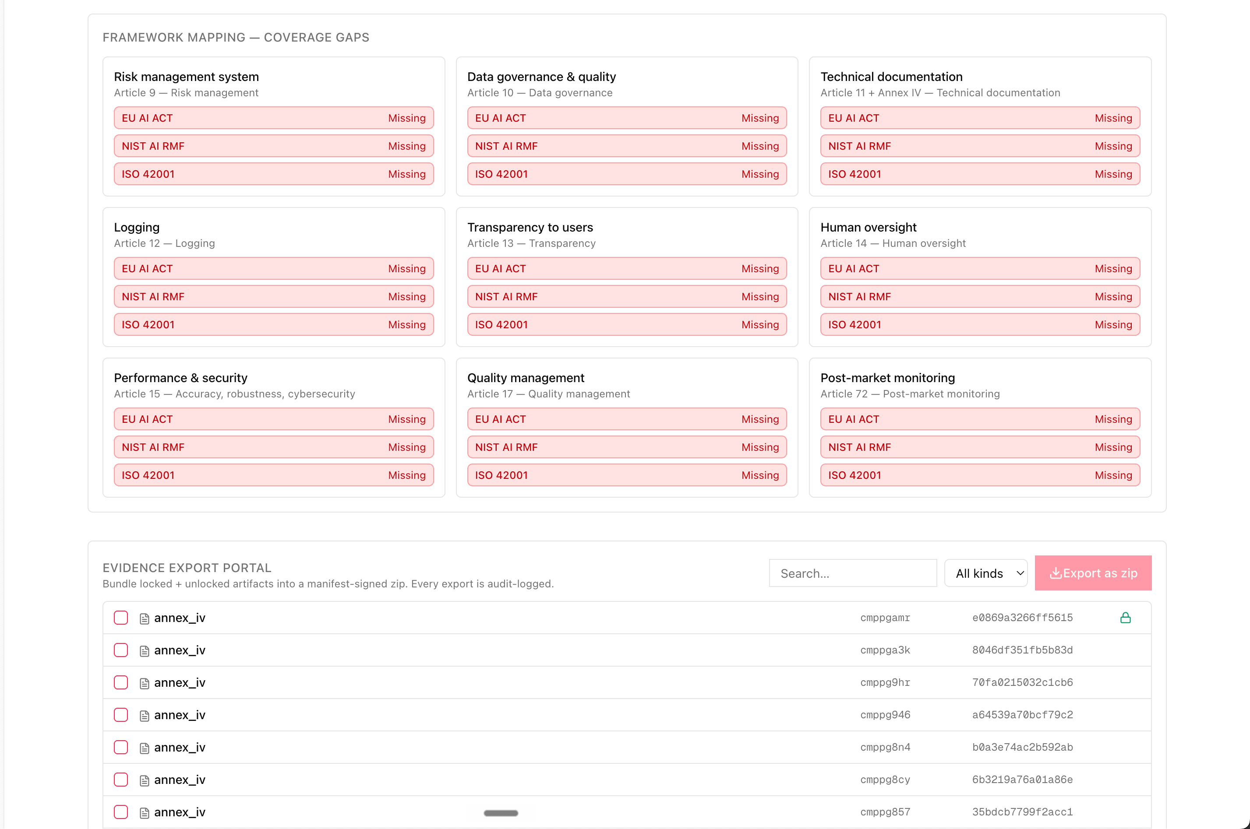Click the ID cmppgamr
This screenshot has width=1250, height=829.
(x=885, y=618)
